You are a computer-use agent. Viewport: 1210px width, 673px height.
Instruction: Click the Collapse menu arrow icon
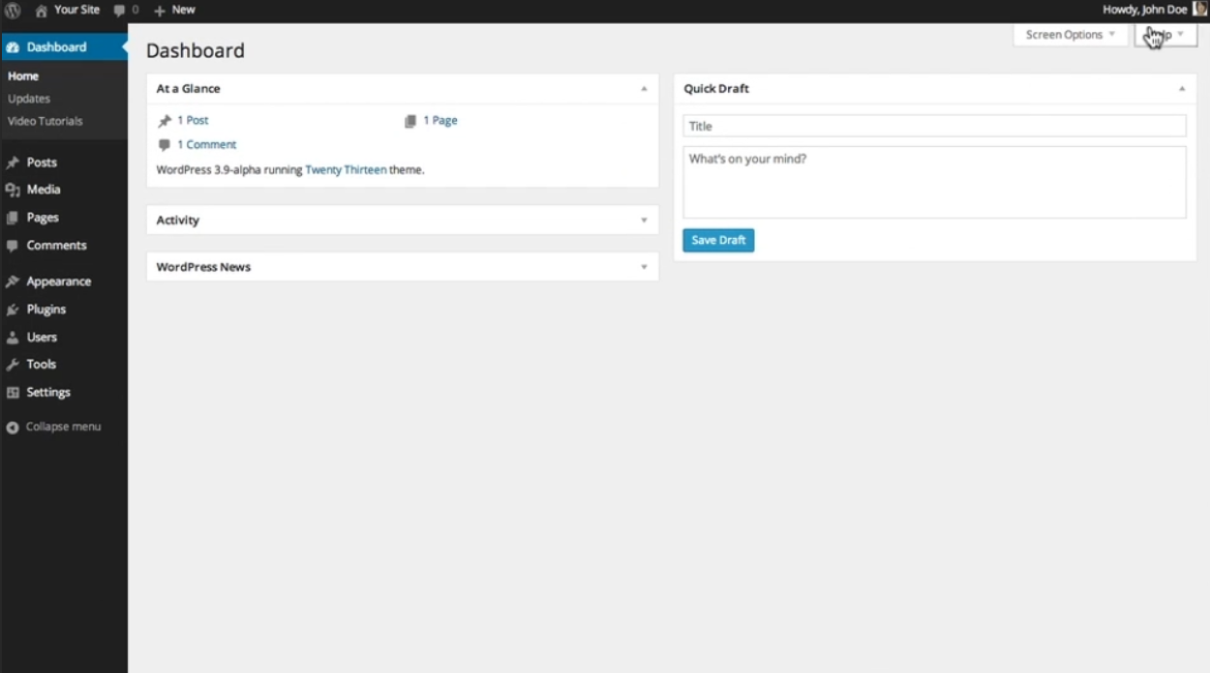(x=13, y=427)
